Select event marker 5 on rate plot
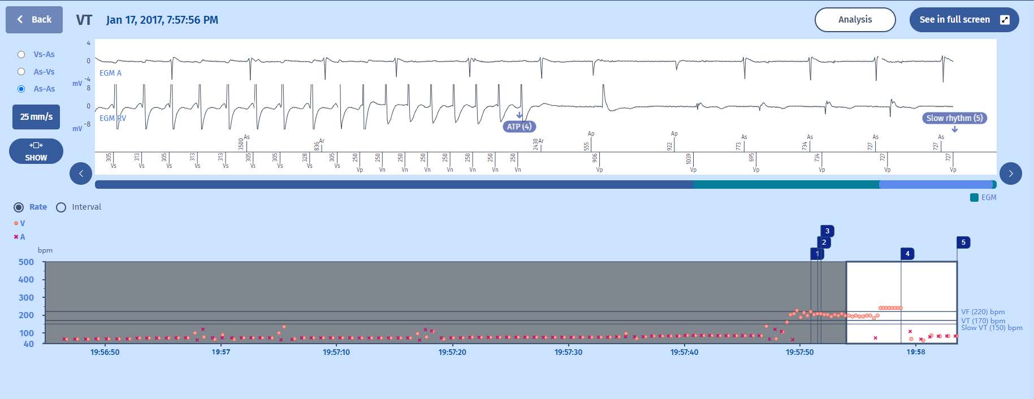 963,242
